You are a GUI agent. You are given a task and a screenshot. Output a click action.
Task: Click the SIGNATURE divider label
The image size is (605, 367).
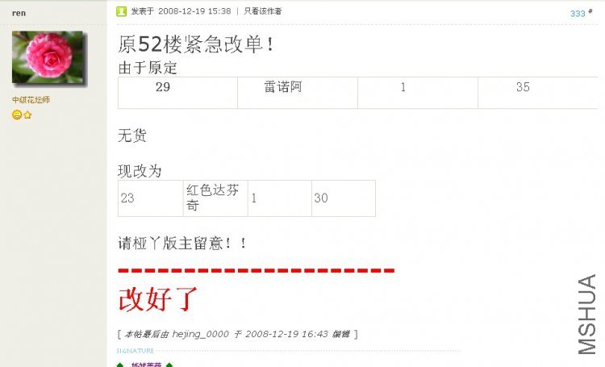click(135, 351)
